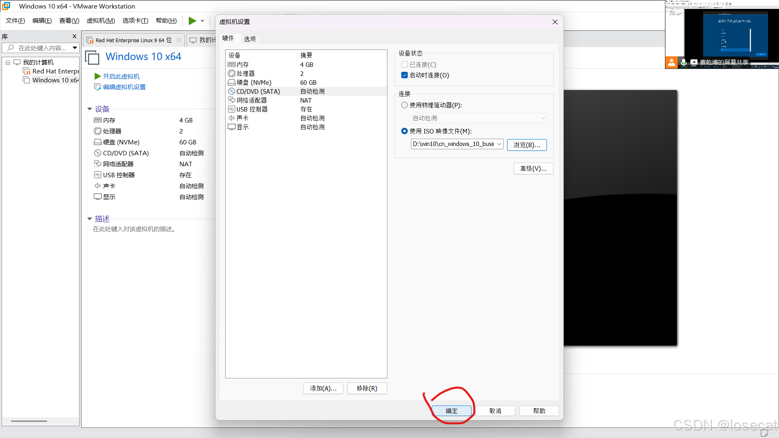Image resolution: width=779 pixels, height=438 pixels.
Task: Click display icon in VM summary device panel
Action: (98, 197)
